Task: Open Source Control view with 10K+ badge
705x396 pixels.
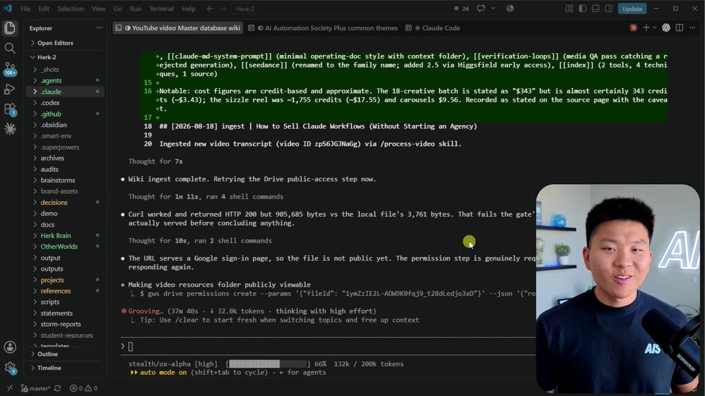Action: 9,69
